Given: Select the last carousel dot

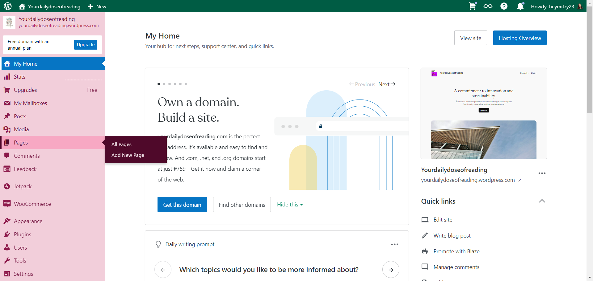Looking at the screenshot, I should point(186,84).
